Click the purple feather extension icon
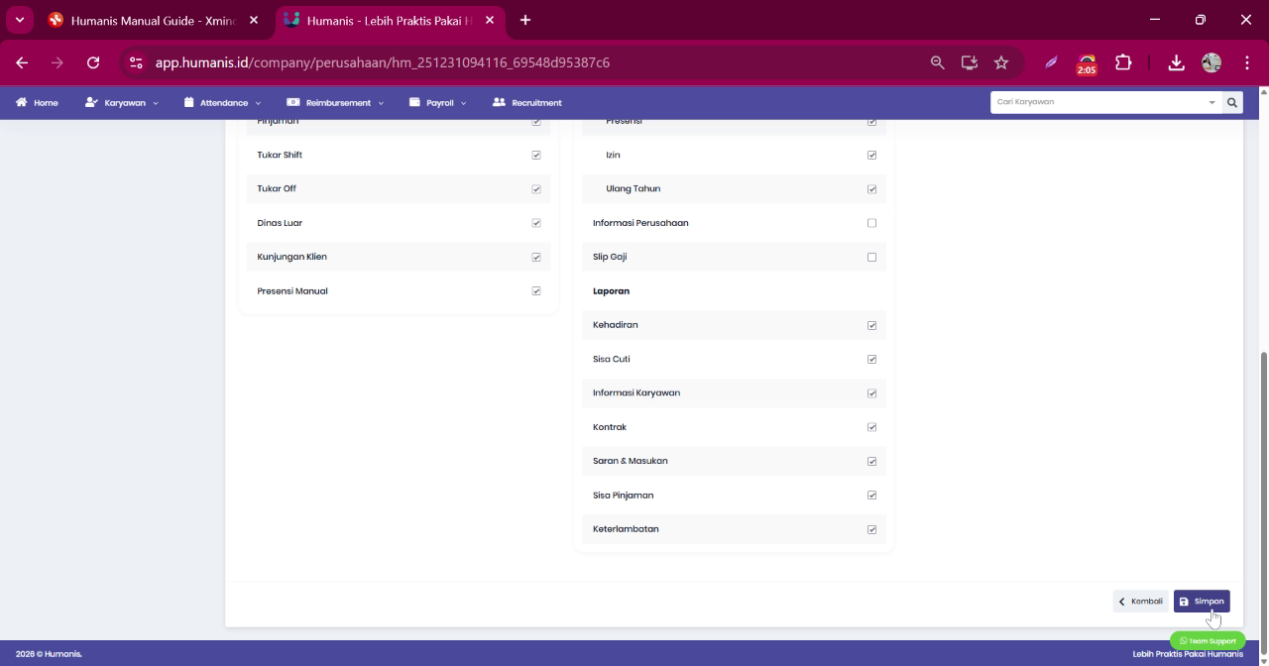The image size is (1269, 666). (x=1051, y=62)
